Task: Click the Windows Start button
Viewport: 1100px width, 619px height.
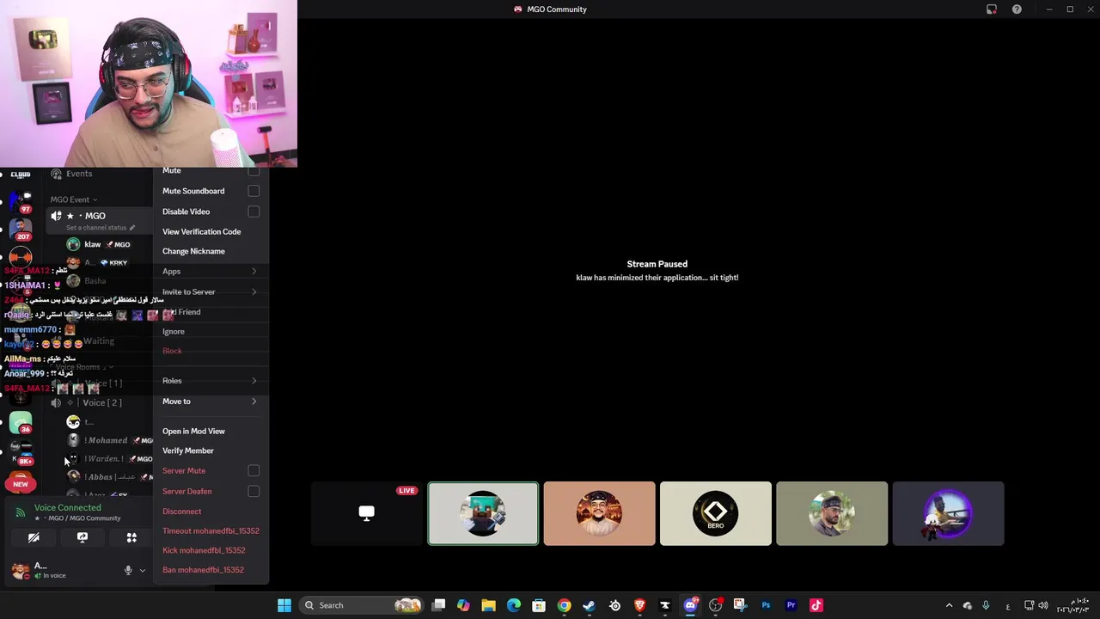Action: 284,605
